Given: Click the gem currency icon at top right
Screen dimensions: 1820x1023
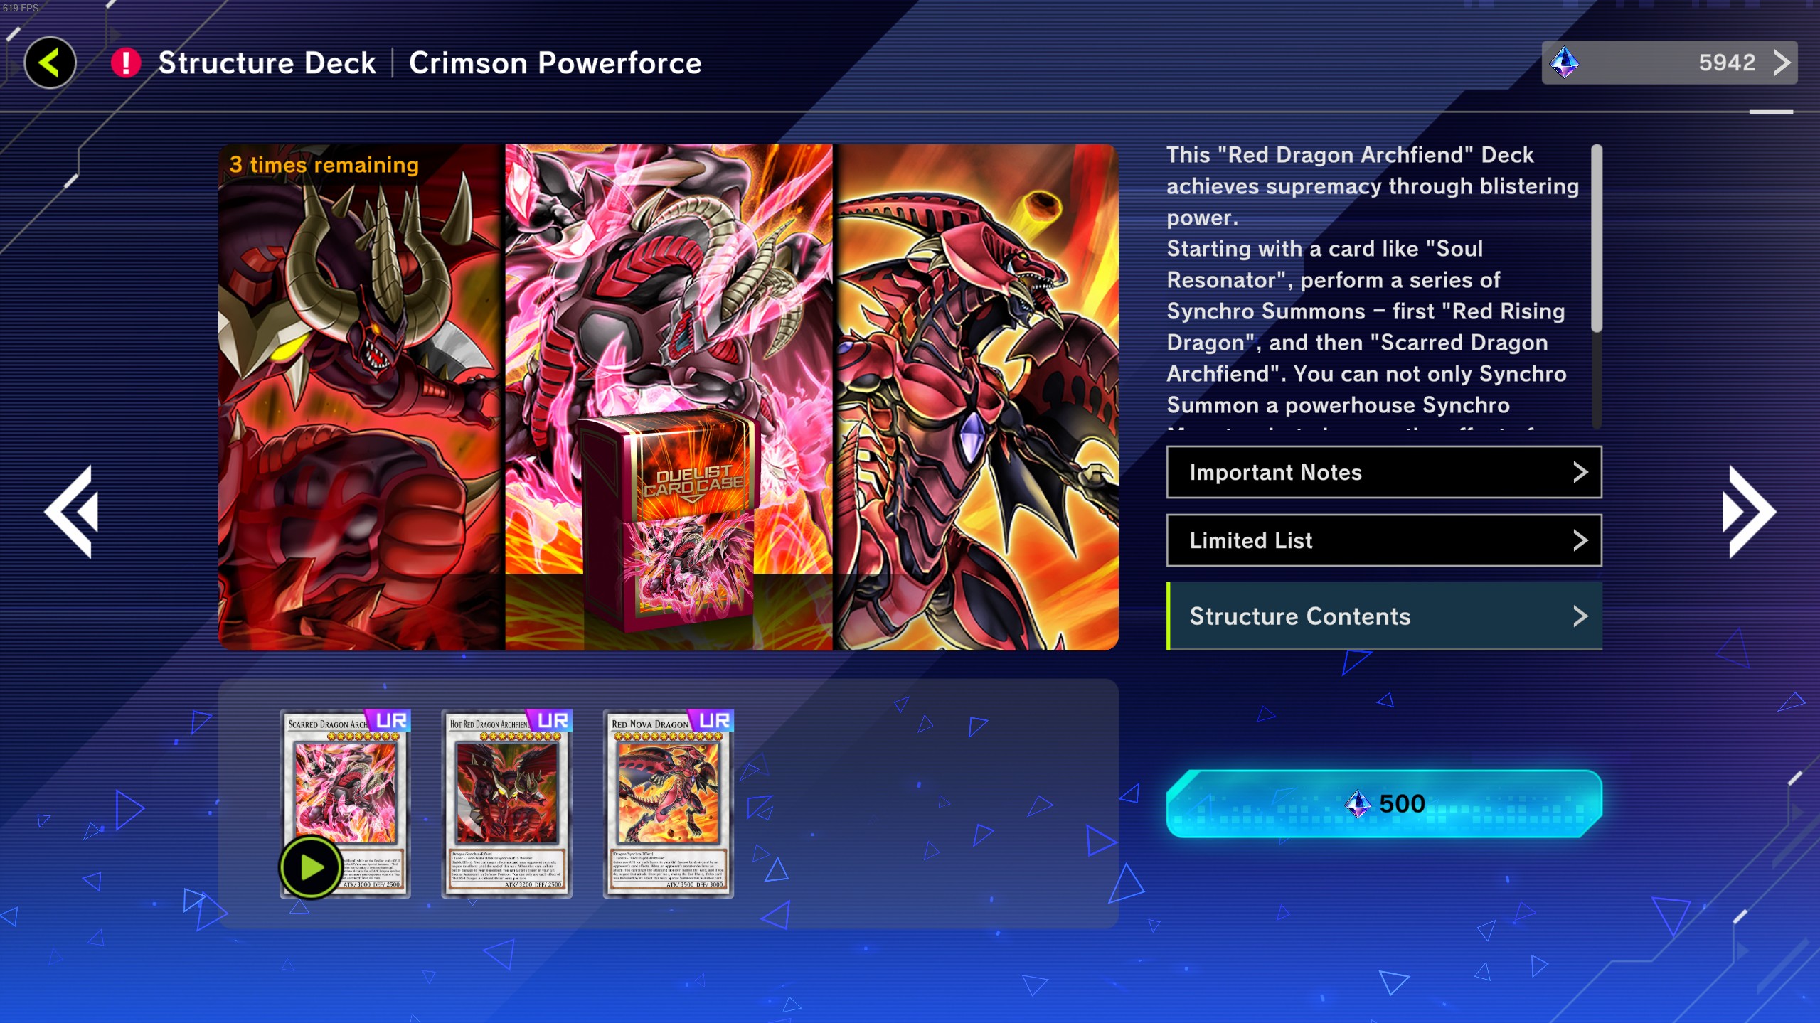Looking at the screenshot, I should pos(1565,63).
